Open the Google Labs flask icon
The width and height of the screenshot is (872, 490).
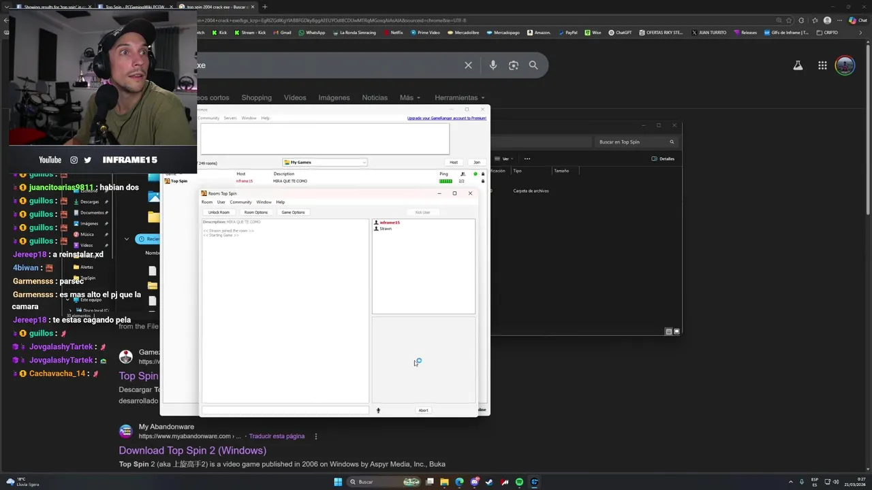(x=798, y=65)
